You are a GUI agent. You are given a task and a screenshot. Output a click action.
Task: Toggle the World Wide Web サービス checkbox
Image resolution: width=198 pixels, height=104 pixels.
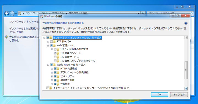tap(51, 65)
